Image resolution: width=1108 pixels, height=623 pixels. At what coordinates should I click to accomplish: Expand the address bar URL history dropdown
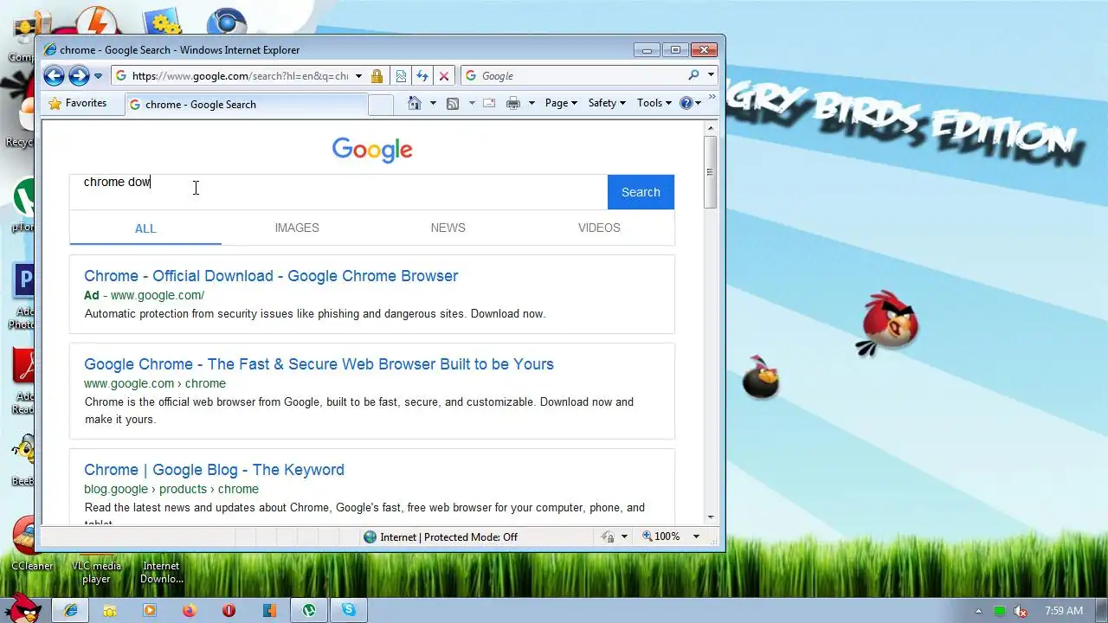pos(358,76)
